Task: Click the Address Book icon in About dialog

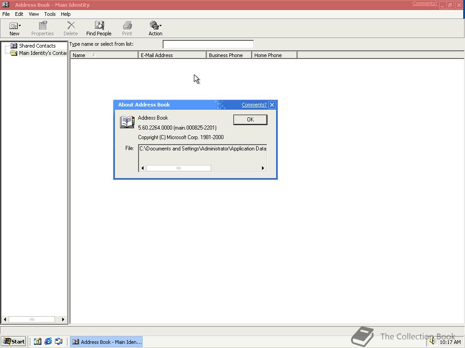Action: coord(127,122)
